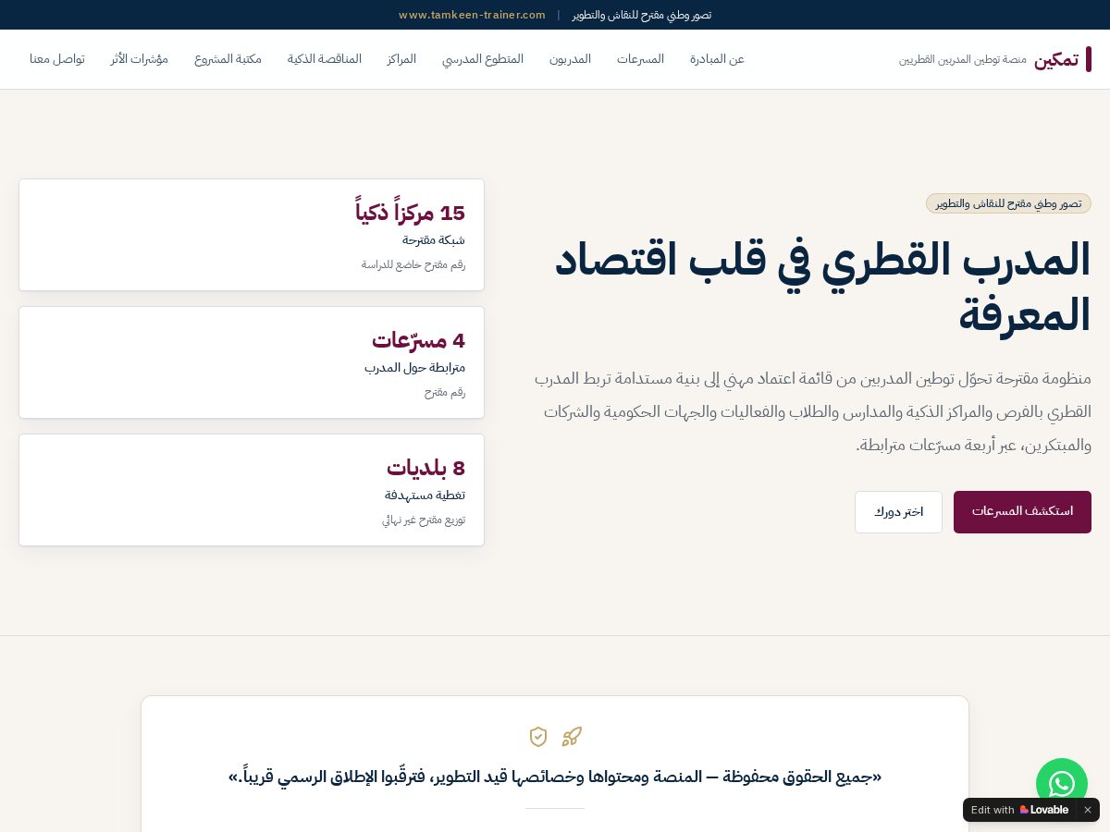Open the المناقصة الذكية nav link

[x=325, y=59]
